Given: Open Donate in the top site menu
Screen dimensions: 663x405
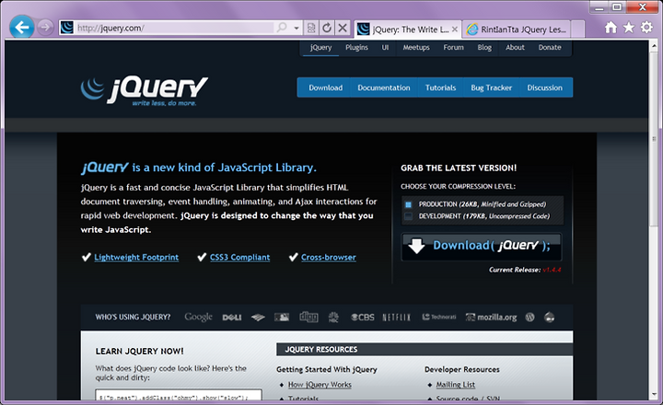Looking at the screenshot, I should coord(550,47).
